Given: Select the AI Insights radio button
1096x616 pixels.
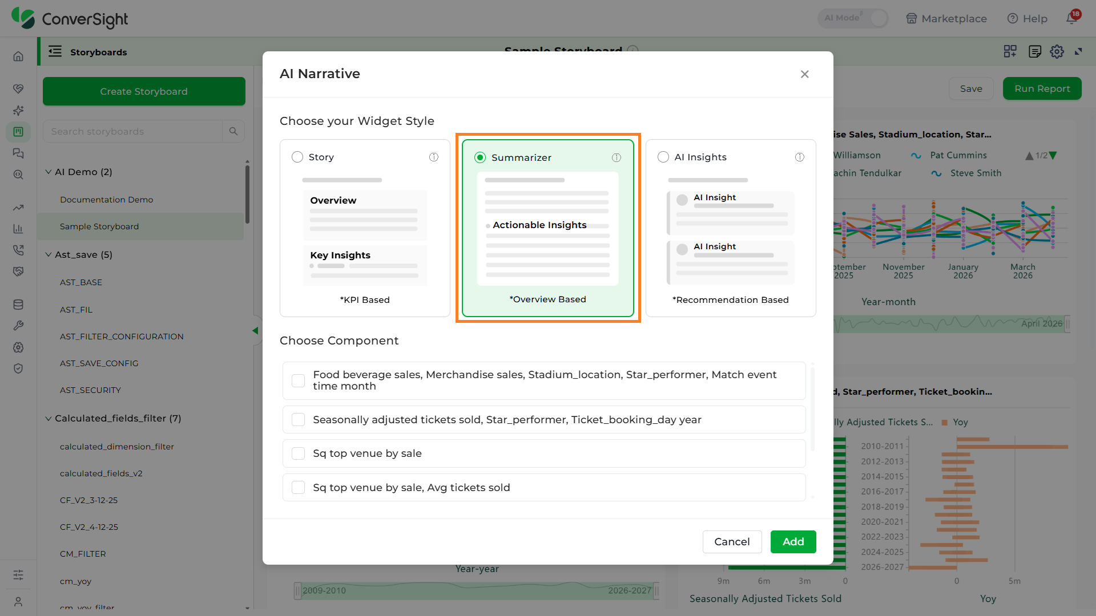Looking at the screenshot, I should [663, 157].
